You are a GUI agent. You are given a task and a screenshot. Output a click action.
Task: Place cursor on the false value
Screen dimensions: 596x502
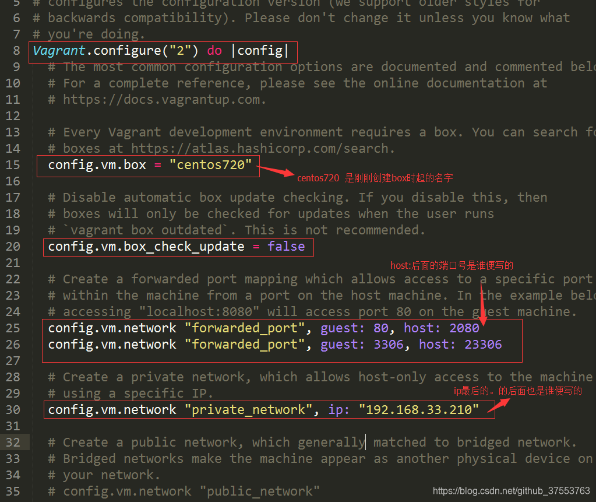286,247
